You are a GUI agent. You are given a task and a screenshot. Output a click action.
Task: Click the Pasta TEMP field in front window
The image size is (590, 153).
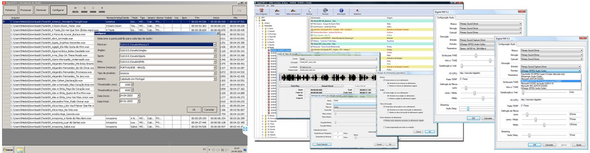point(551,106)
